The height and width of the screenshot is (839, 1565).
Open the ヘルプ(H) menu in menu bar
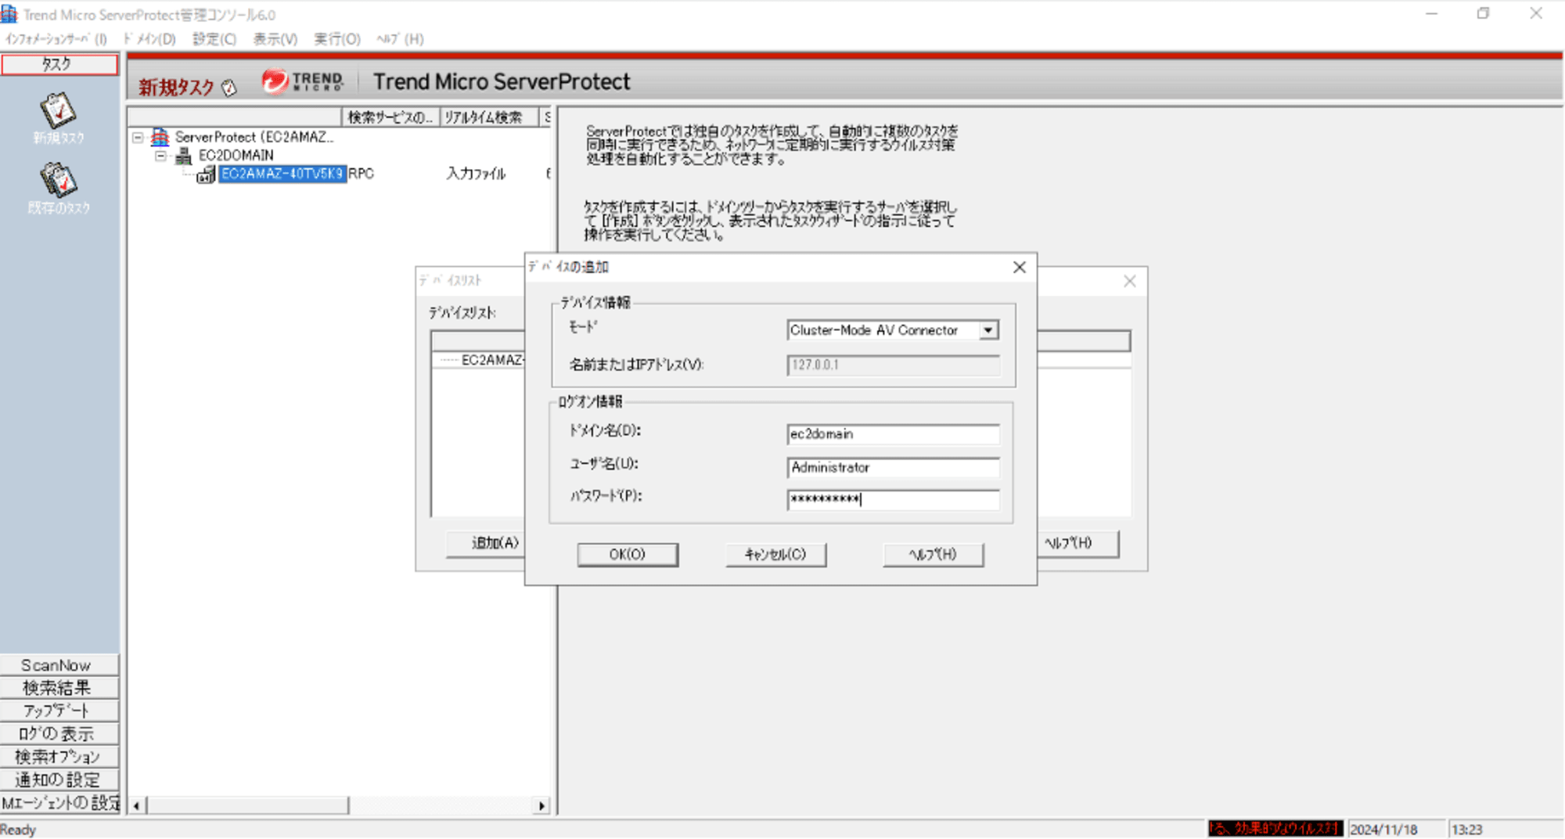400,39
